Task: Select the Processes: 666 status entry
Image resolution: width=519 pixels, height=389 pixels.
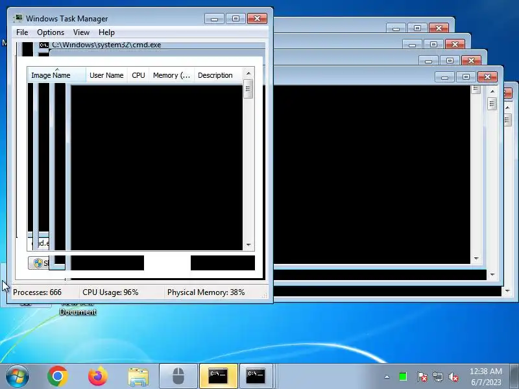Action: click(x=37, y=292)
